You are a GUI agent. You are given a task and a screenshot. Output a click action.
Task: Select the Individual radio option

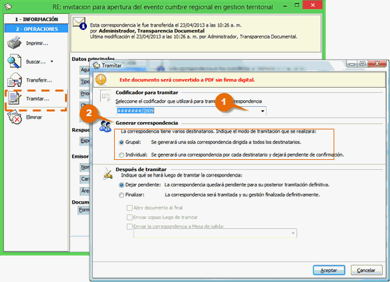click(121, 155)
